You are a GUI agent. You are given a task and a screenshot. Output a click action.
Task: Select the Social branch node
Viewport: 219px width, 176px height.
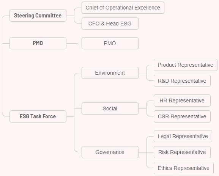[110, 108]
